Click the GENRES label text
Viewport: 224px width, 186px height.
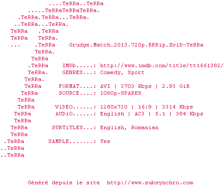pyautogui.click(x=72, y=72)
